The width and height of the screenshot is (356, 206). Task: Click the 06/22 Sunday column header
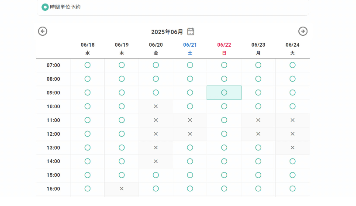click(x=224, y=49)
